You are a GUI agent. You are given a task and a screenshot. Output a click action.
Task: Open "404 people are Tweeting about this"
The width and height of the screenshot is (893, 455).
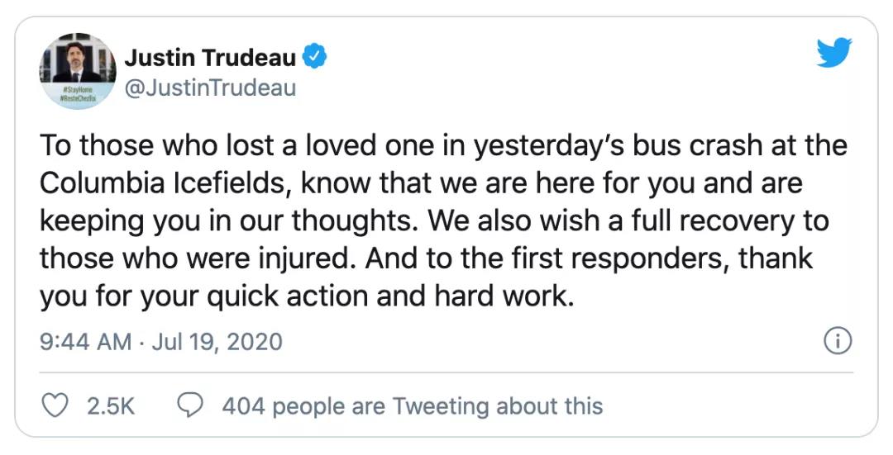pos(413,406)
